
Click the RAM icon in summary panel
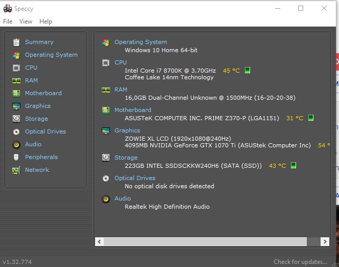pos(106,90)
